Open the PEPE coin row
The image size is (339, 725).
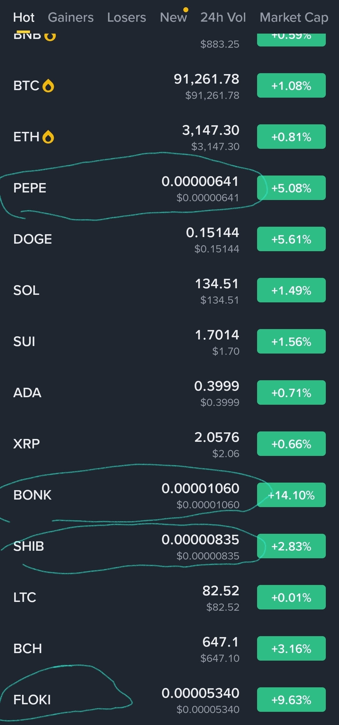pyautogui.click(x=30, y=188)
